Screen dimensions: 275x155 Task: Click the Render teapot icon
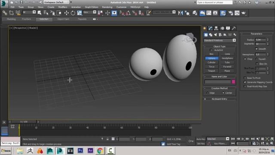click(x=244, y=13)
